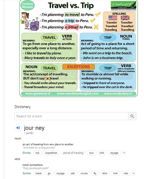Screen dimensions: 144x179
Task: Click the verb synonym chip 'go'
Action: 49,173
